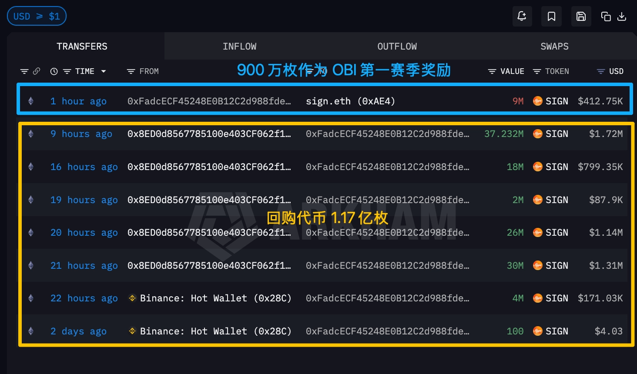Open the '20 hours ago' transaction link
This screenshot has height=374, width=637.
84,233
